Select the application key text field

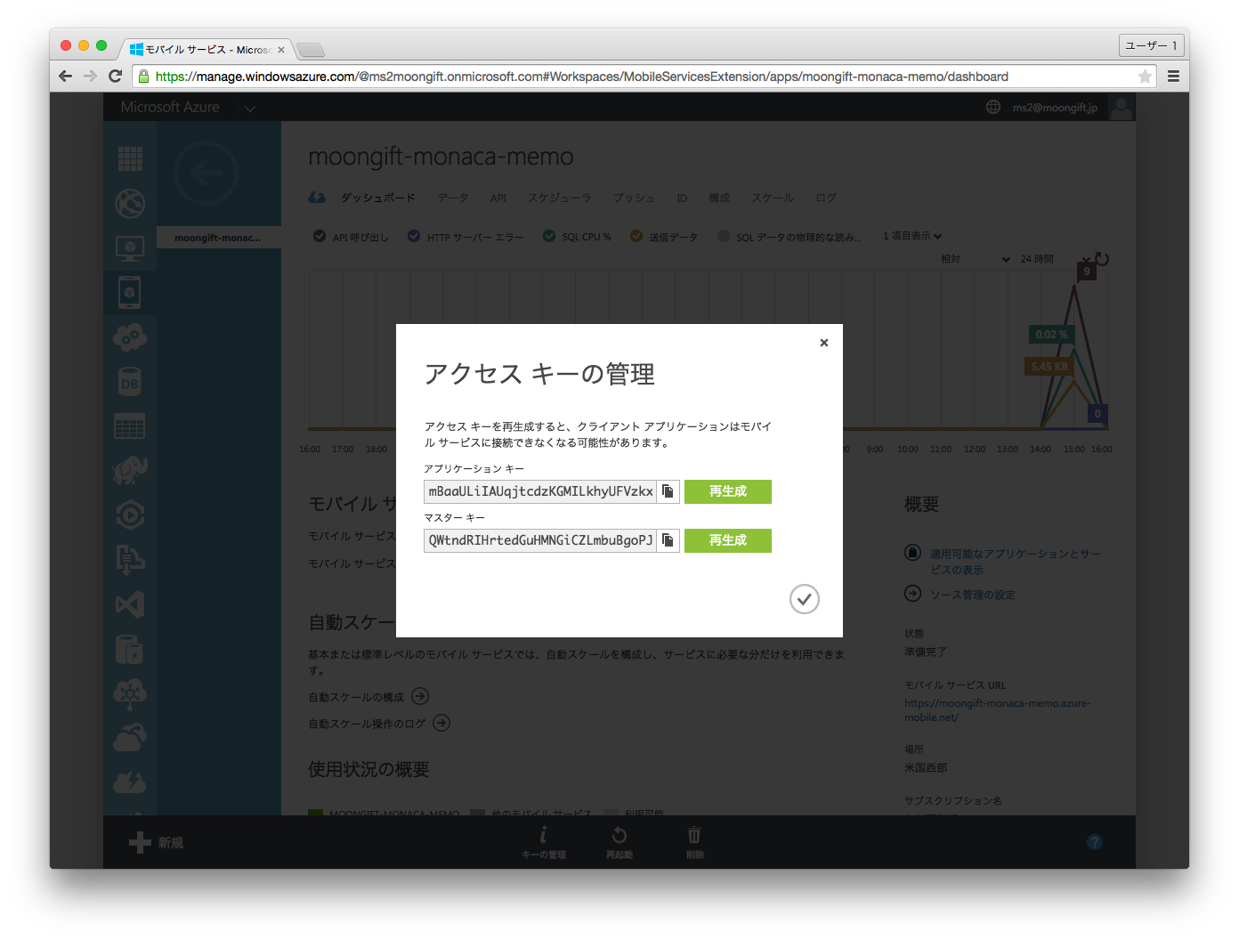[540, 491]
